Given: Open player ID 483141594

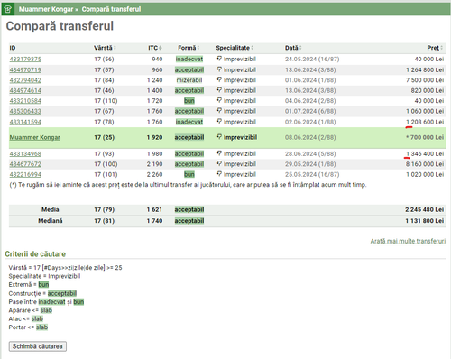Looking at the screenshot, I should 25,122.
